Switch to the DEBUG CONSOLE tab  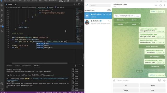(27, 66)
